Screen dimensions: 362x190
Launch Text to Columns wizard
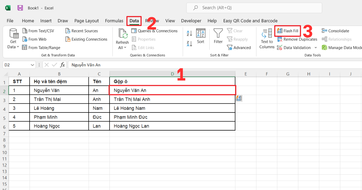pyautogui.click(x=267, y=39)
